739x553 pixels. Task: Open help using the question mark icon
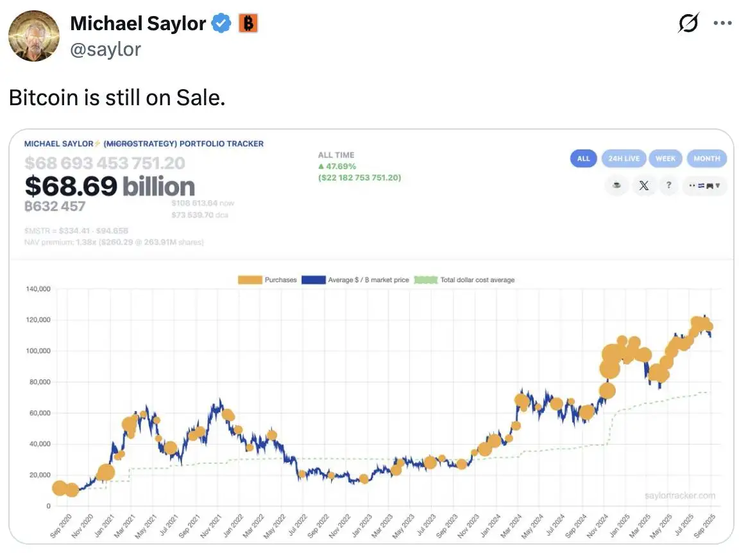(x=669, y=185)
